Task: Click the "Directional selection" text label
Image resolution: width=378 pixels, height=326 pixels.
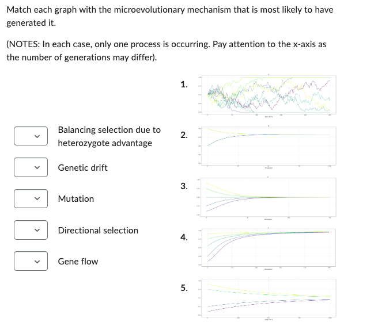Action: coord(98,231)
